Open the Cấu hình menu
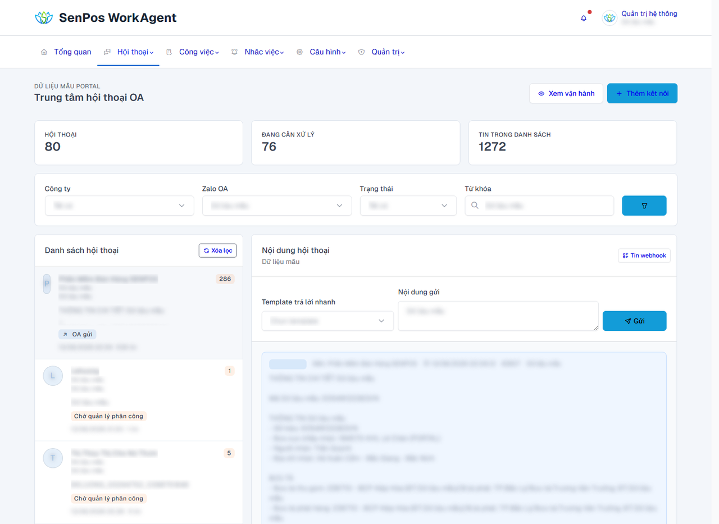Viewport: 719px width, 524px height. (321, 52)
